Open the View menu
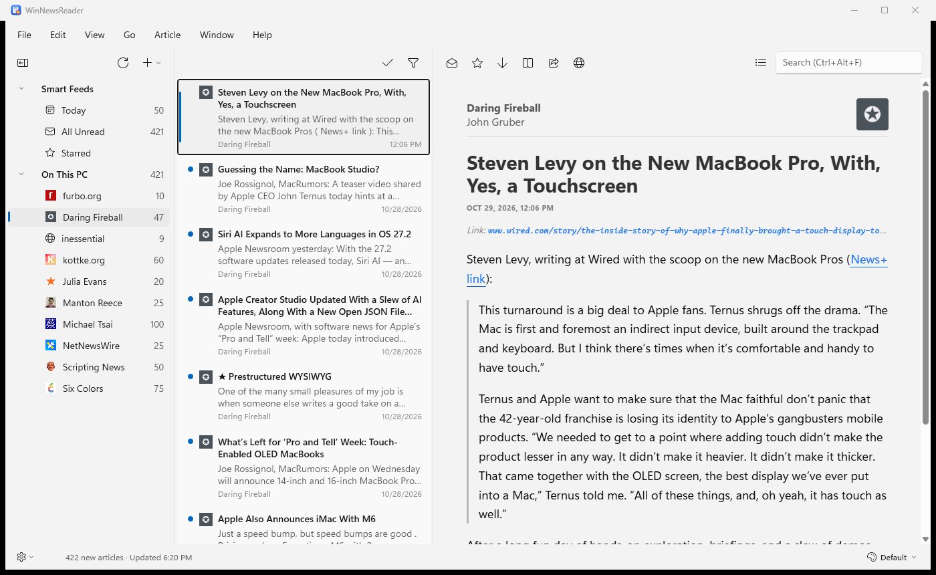Image resolution: width=936 pixels, height=575 pixels. (x=95, y=35)
